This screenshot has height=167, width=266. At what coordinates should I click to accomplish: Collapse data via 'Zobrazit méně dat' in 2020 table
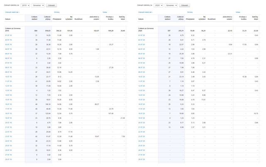click(145, 12)
